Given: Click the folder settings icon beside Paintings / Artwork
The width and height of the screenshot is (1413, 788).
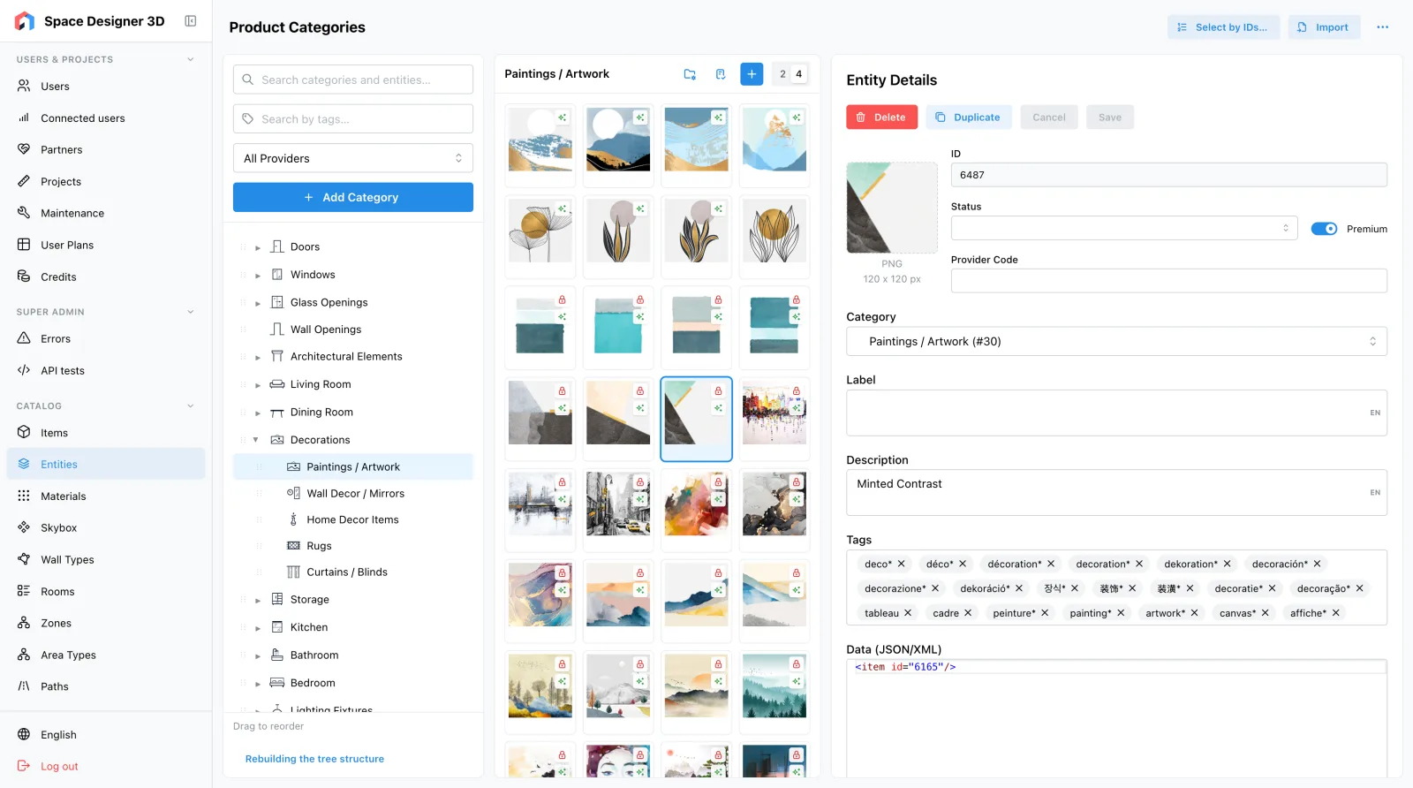Looking at the screenshot, I should tap(690, 74).
